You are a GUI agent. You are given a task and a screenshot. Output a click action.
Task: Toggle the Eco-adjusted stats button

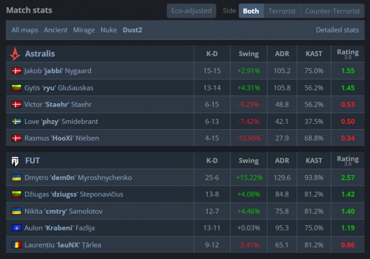tap(191, 11)
